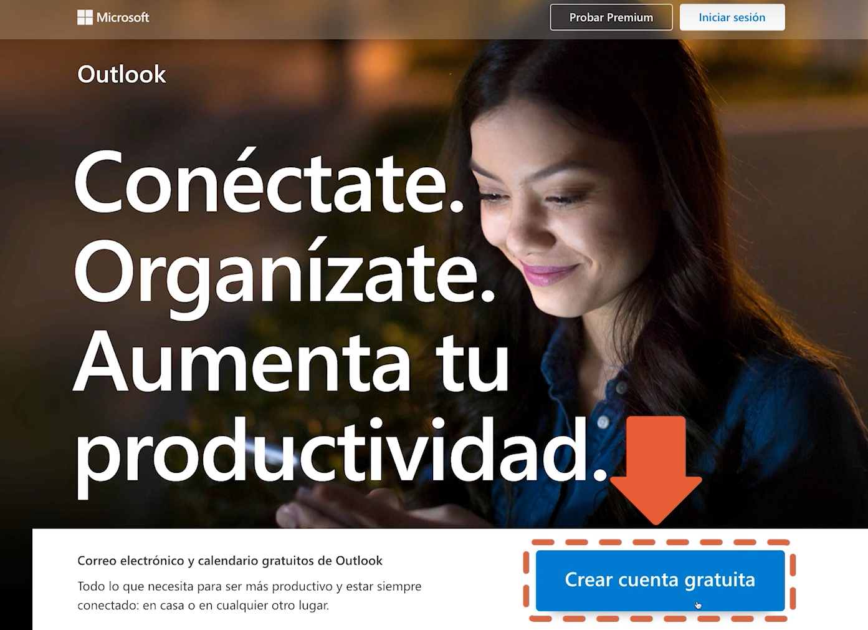Image resolution: width=868 pixels, height=630 pixels.
Task: Choose the sign-in link at top right
Action: tap(732, 17)
